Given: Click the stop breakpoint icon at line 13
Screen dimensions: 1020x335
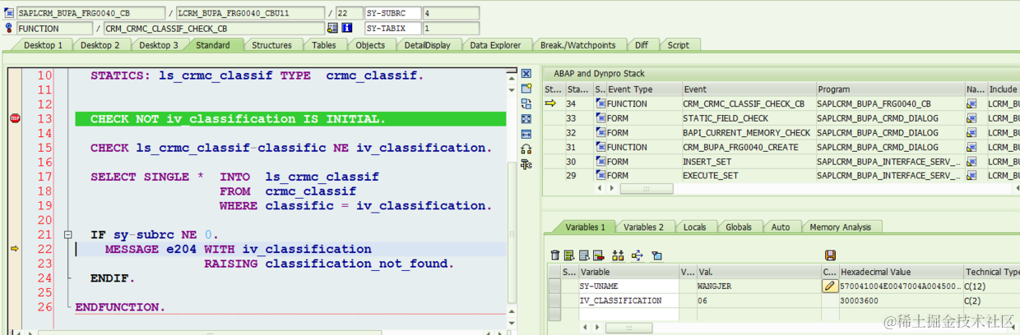Looking at the screenshot, I should (x=14, y=119).
